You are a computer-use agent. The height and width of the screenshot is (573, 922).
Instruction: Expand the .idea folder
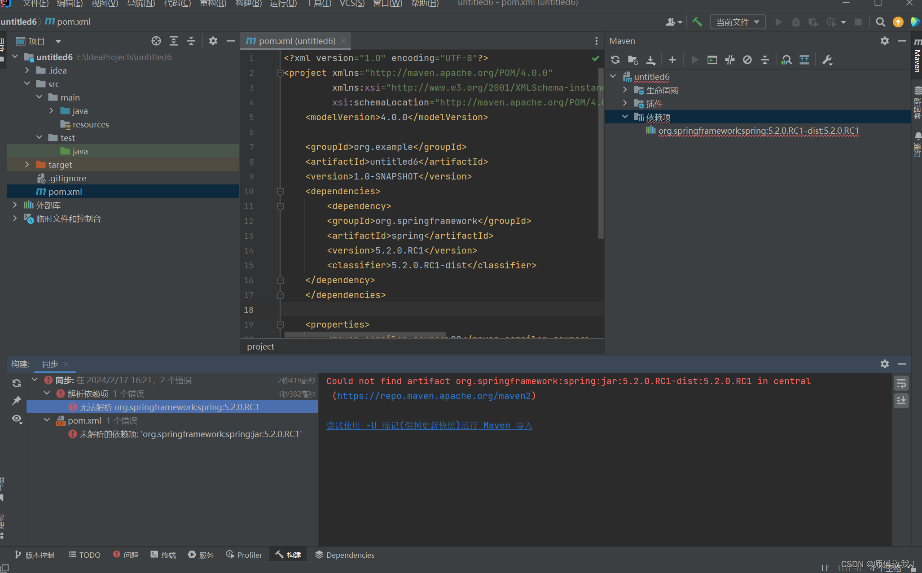(x=27, y=70)
